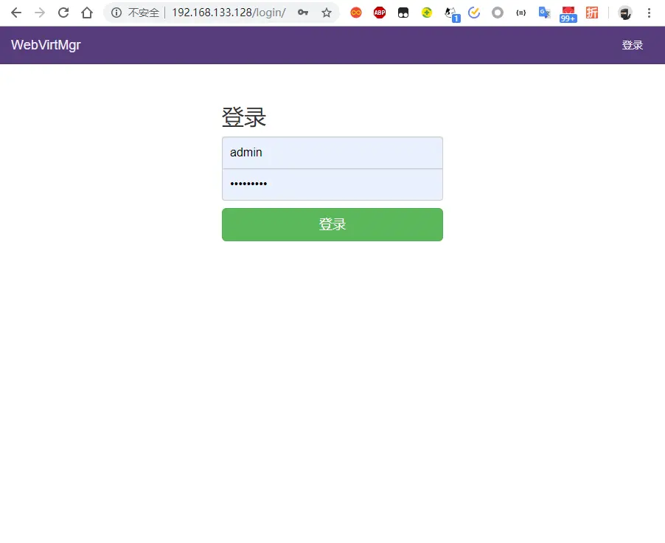Click the masked password field
This screenshot has height=543, width=665.
(x=332, y=184)
